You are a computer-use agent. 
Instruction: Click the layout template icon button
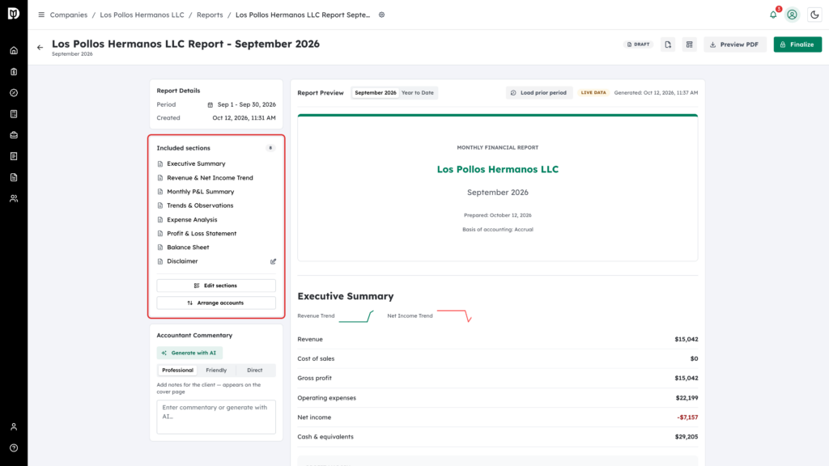point(690,44)
